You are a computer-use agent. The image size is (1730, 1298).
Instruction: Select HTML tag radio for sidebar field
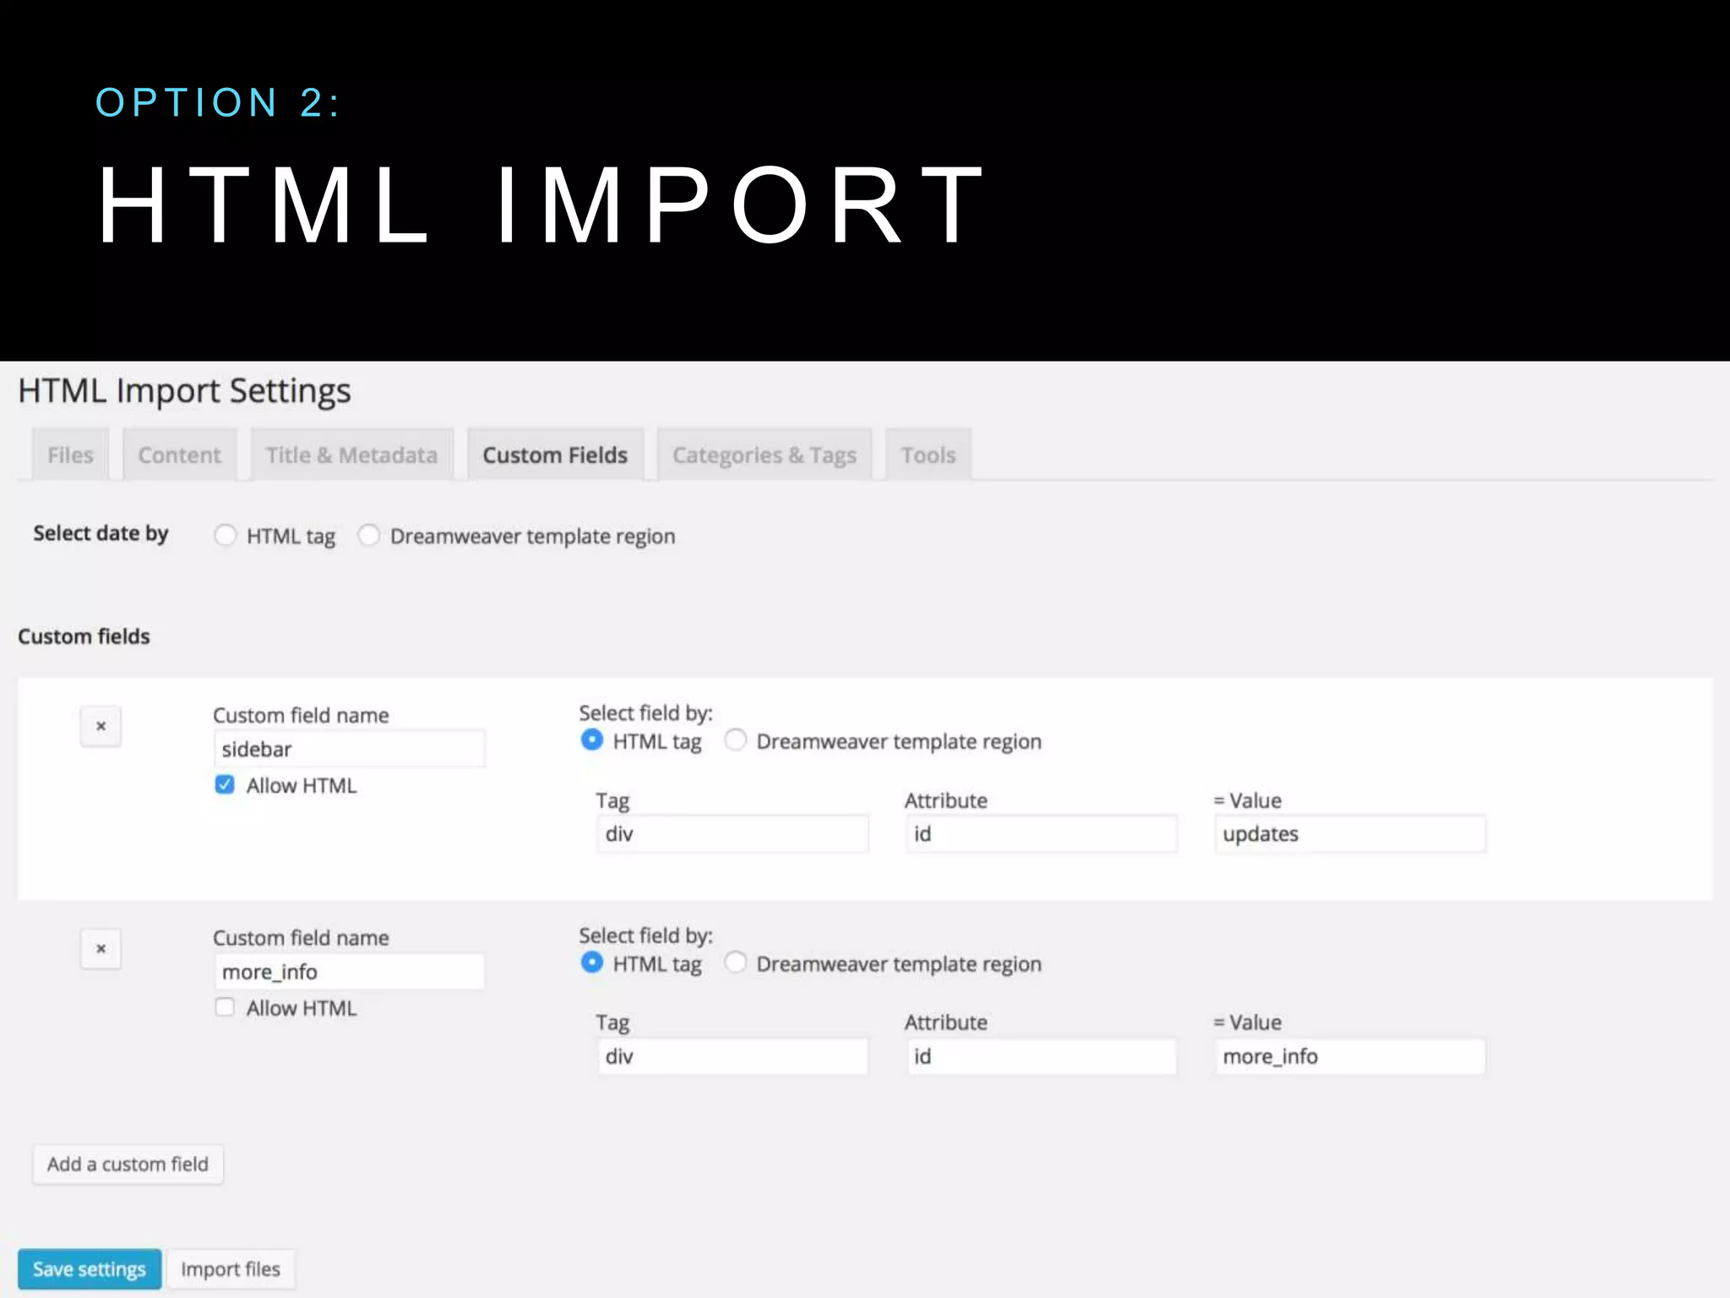592,740
